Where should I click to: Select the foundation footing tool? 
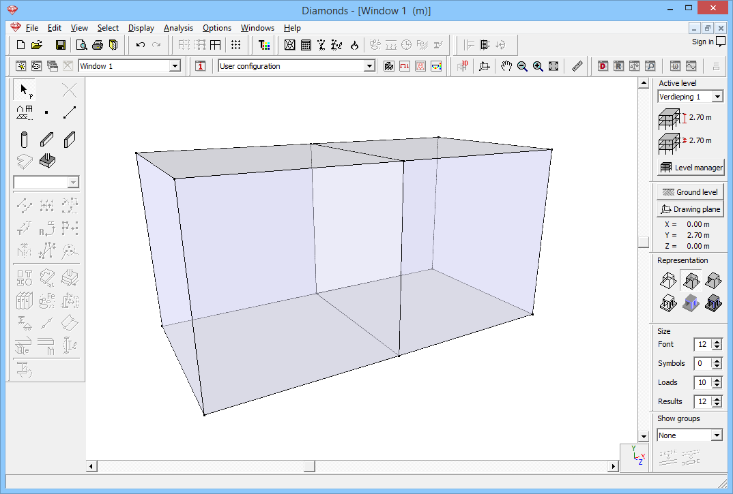[47, 161]
